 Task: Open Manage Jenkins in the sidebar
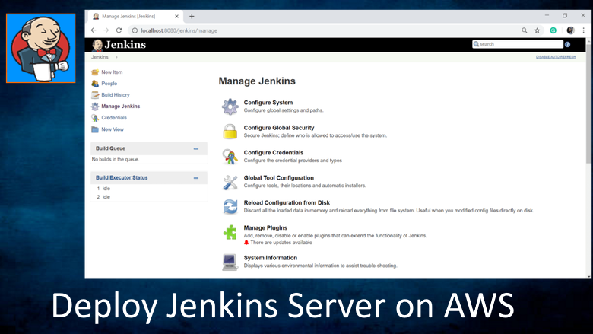pyautogui.click(x=121, y=106)
